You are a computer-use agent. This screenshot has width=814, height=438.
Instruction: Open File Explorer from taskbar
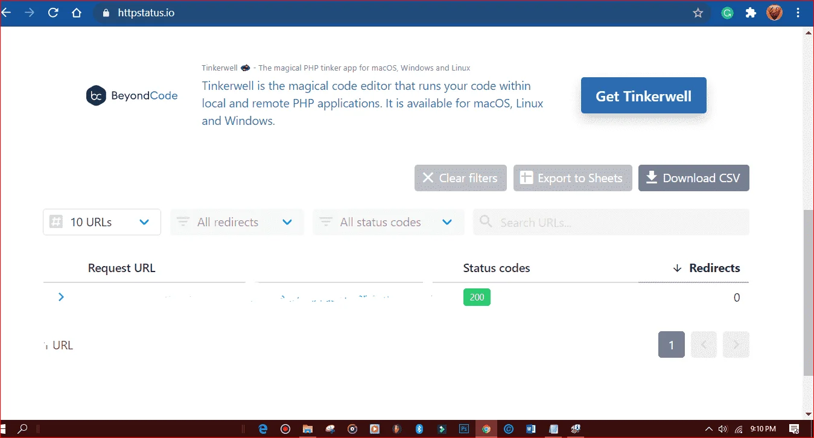(308, 429)
